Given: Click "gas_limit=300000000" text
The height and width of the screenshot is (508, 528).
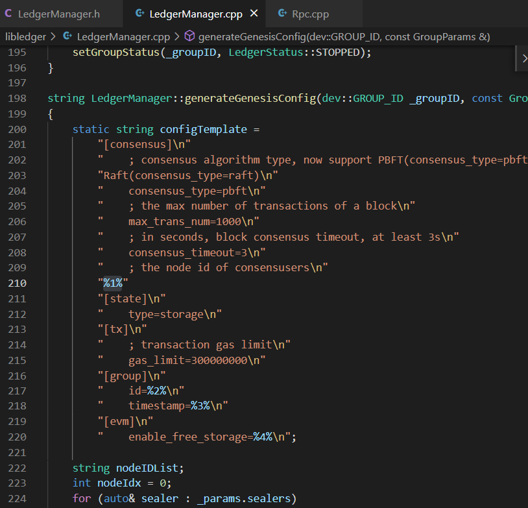Looking at the screenshot, I should pos(188,361).
